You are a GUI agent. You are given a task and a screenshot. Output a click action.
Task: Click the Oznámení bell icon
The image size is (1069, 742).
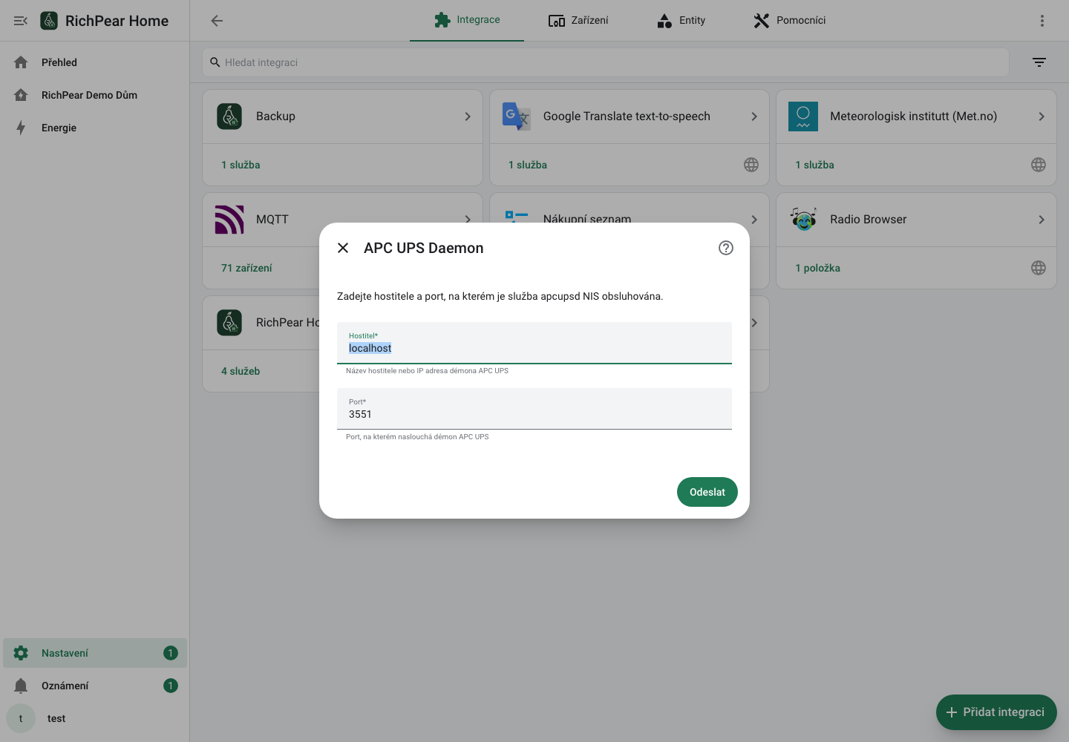pyautogui.click(x=21, y=686)
